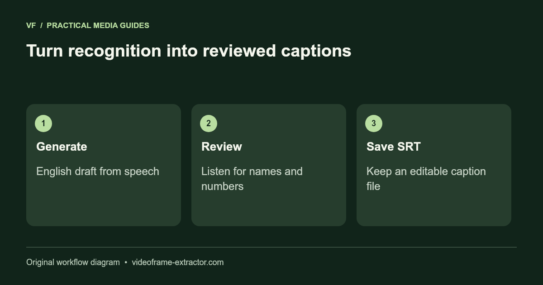
Task: Open videoframe-extractor.com footer link
Action: [x=178, y=262]
